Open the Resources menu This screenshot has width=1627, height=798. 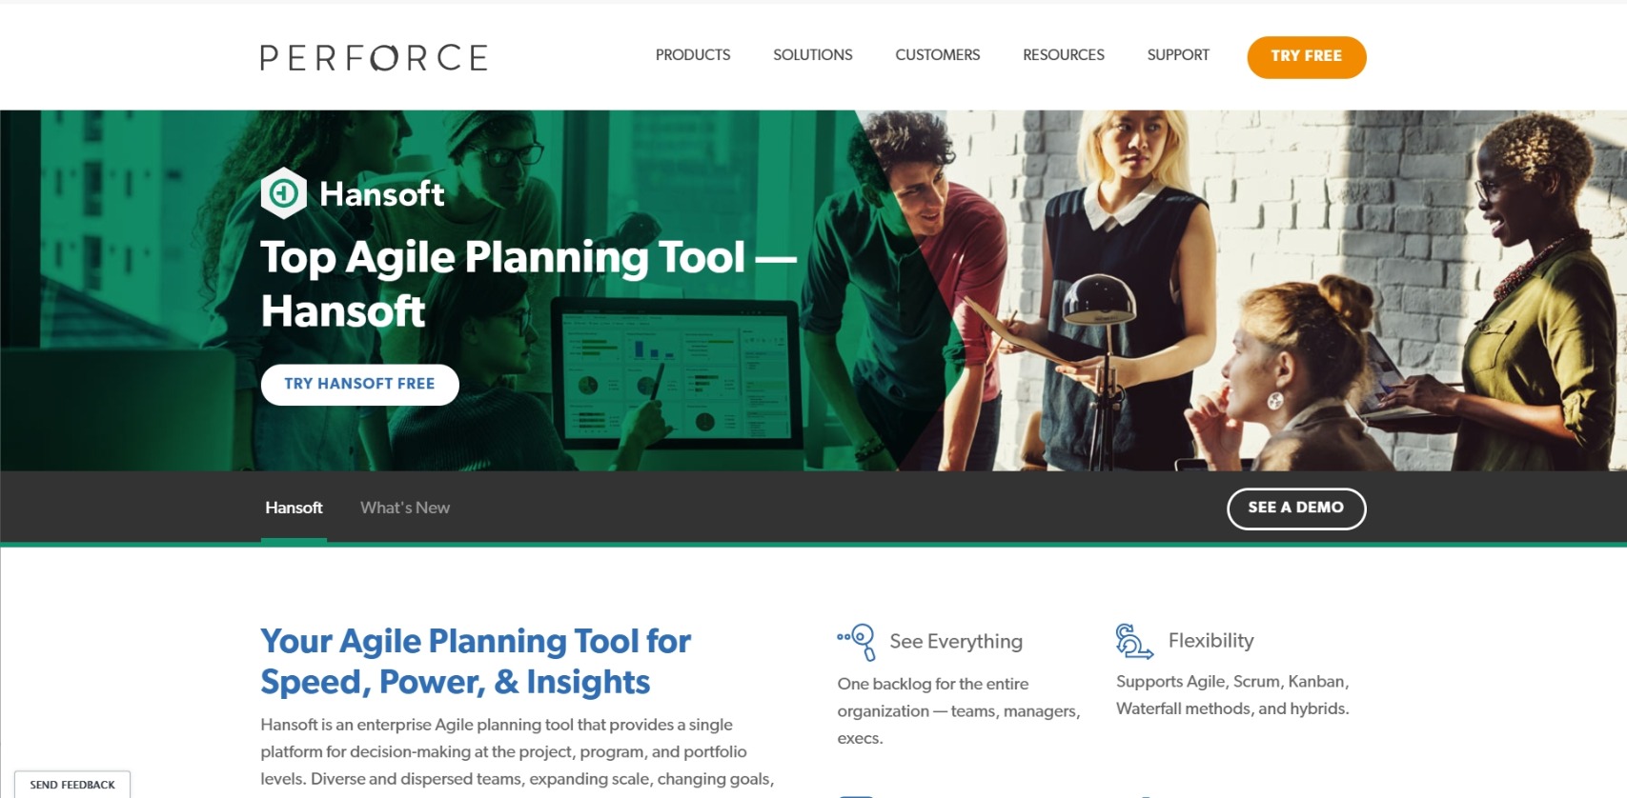(x=1064, y=55)
